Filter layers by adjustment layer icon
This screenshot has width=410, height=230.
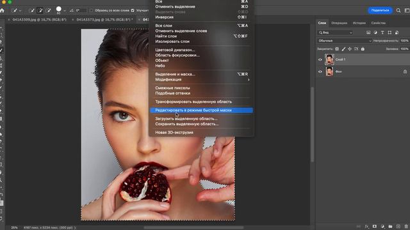click(375, 33)
